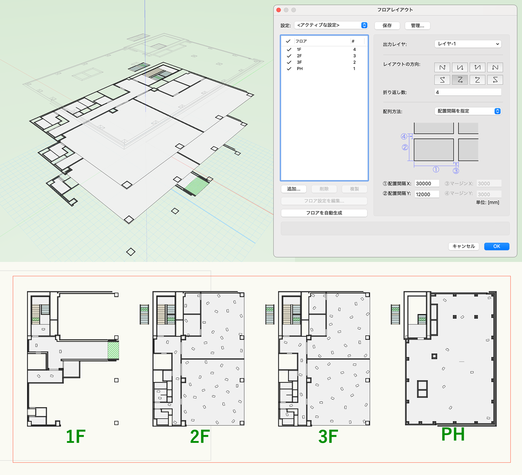Select mirrored-N layout ending with down arrow at bottom-right
The image size is (522, 475).
coord(460,67)
